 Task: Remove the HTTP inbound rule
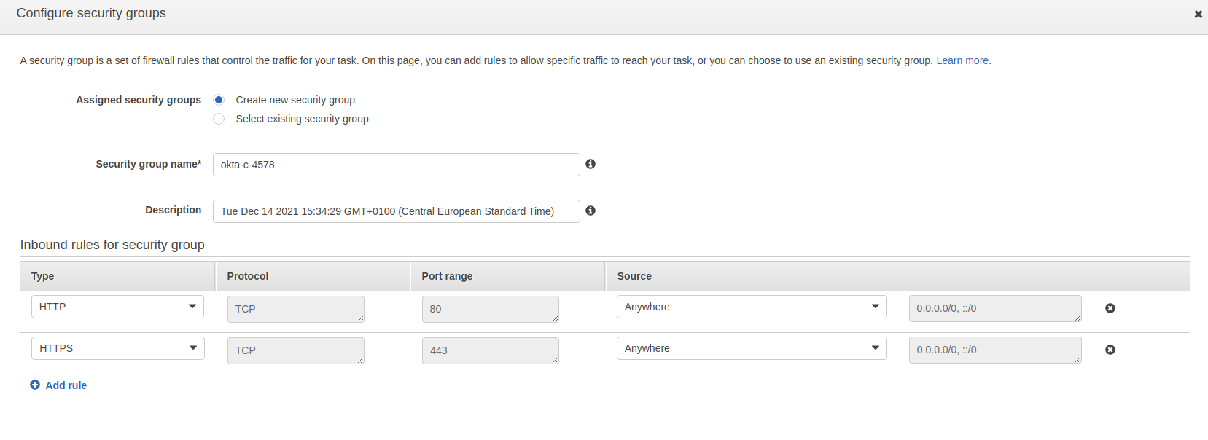point(1110,308)
